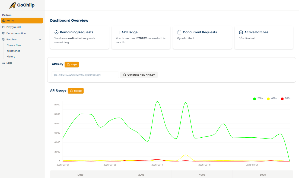Click the GoChiip bird logo
The width and height of the screenshot is (299, 178).
[x=12, y=5]
